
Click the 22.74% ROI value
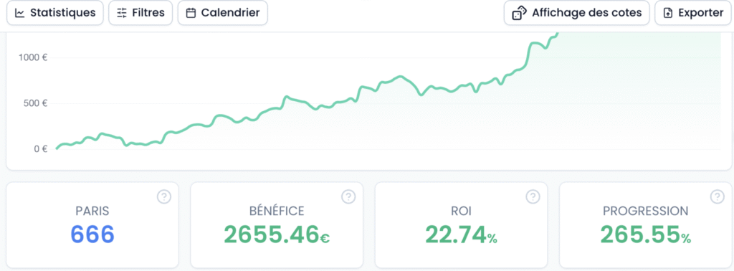461,234
